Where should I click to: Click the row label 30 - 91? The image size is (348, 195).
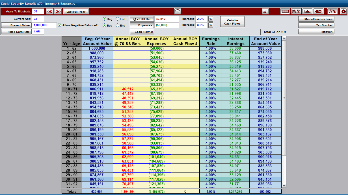[x=72, y=179]
